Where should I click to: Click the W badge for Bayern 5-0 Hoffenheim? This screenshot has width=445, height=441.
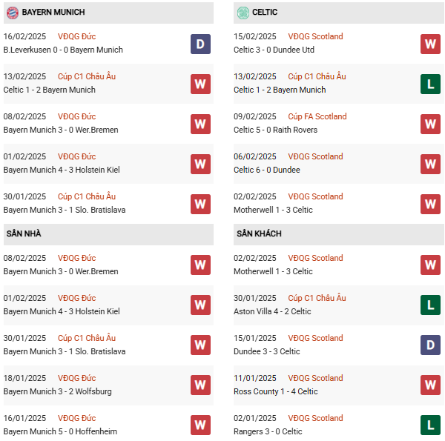tap(200, 425)
